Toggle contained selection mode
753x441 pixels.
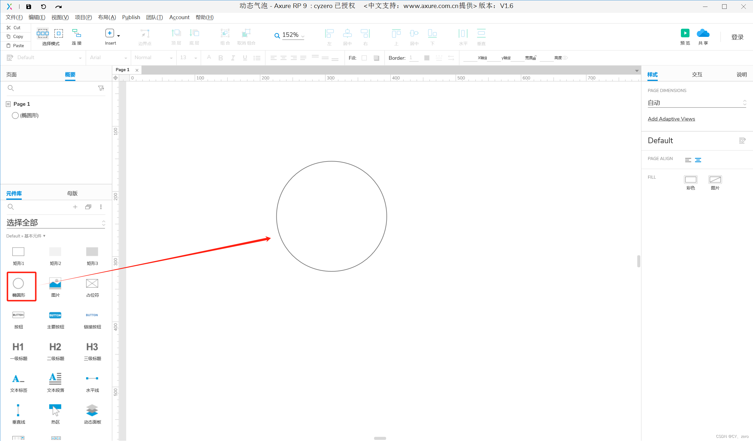click(x=59, y=33)
